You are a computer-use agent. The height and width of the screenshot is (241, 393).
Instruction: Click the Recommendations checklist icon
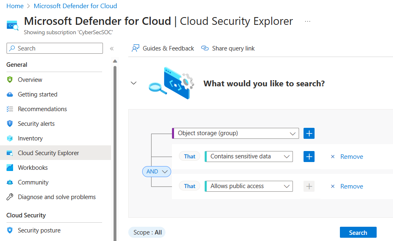(x=10, y=109)
